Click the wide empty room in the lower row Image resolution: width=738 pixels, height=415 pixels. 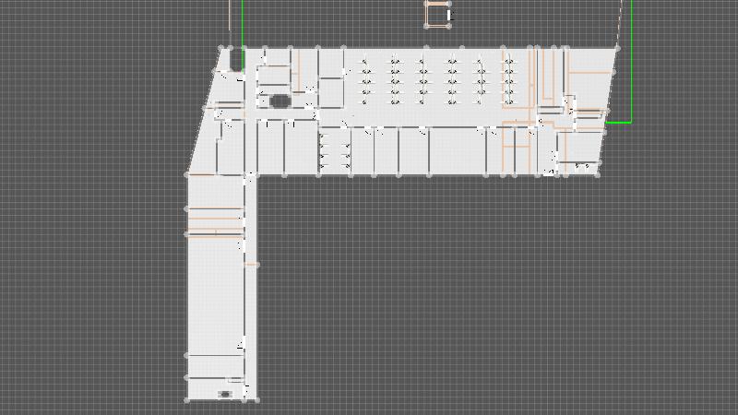456,151
